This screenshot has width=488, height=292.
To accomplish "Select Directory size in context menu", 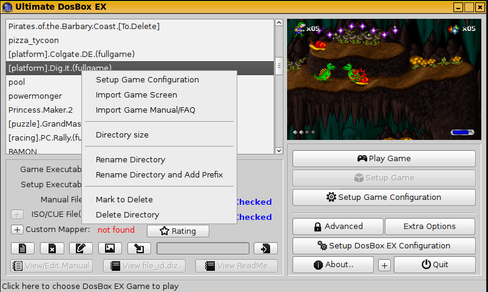I will (x=122, y=135).
